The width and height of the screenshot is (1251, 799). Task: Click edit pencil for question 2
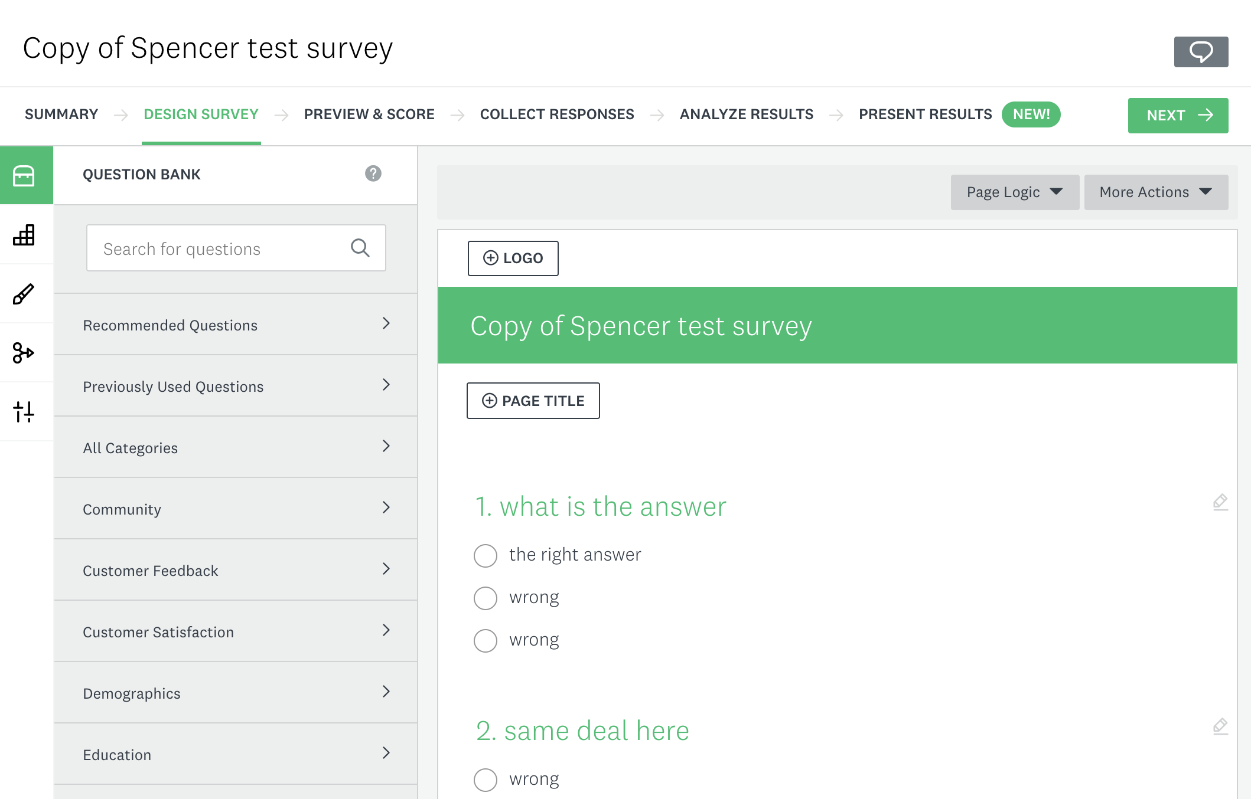pos(1220,726)
